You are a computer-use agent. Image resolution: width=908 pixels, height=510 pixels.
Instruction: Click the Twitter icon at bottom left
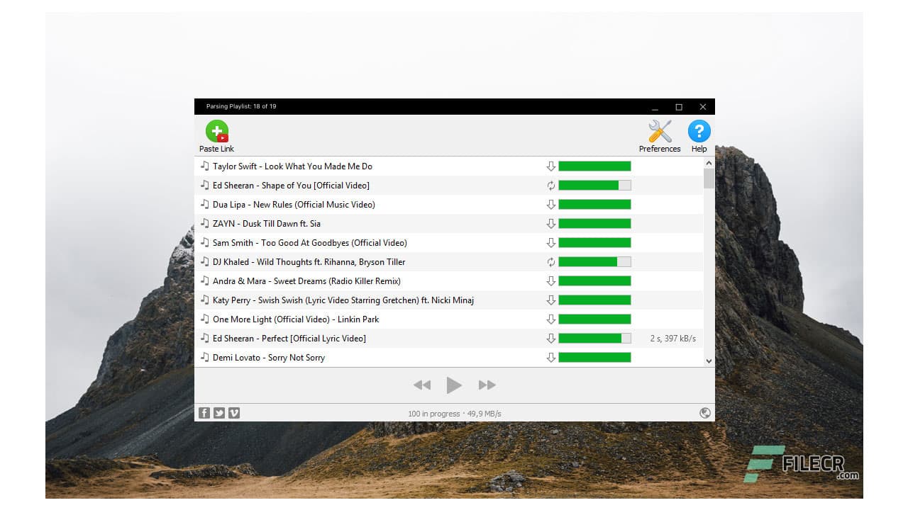(x=219, y=413)
